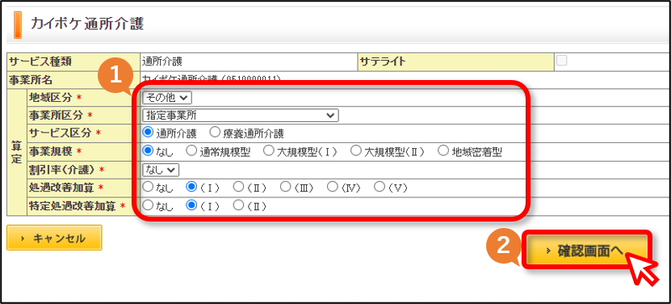The height and width of the screenshot is (304, 671).
Task: Open the 地域区分 dropdown showing その他
Action: tap(167, 98)
